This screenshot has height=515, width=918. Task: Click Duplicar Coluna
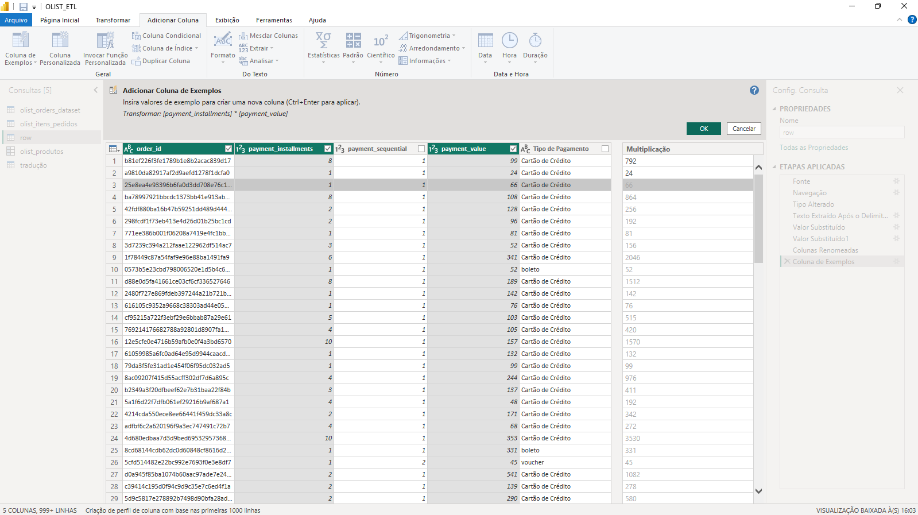coord(161,61)
